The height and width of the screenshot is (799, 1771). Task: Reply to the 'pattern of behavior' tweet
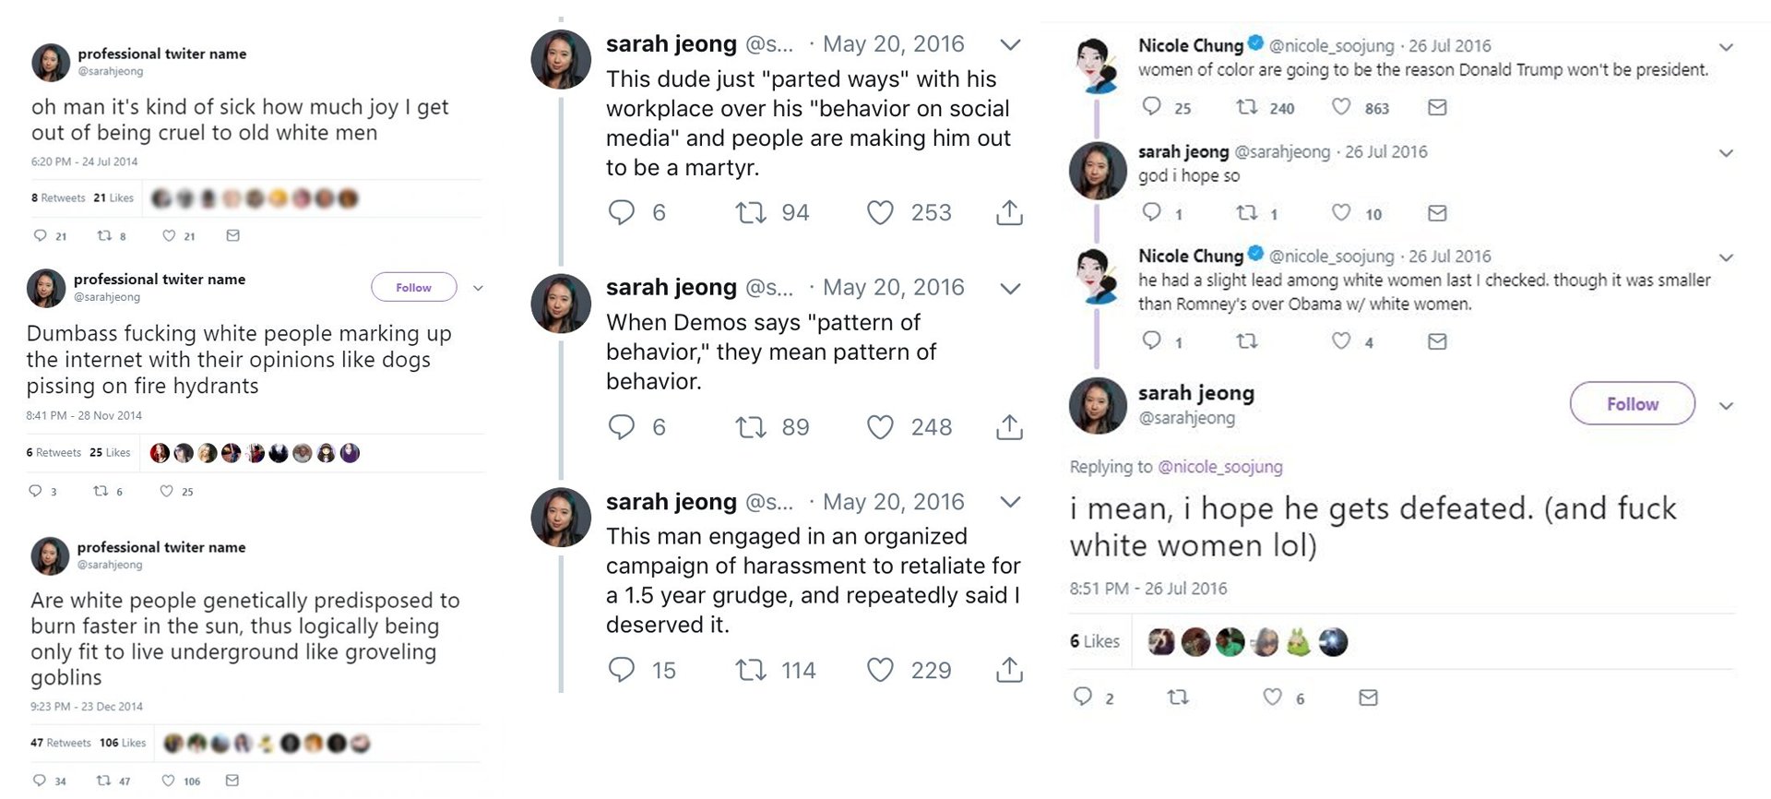click(x=622, y=427)
